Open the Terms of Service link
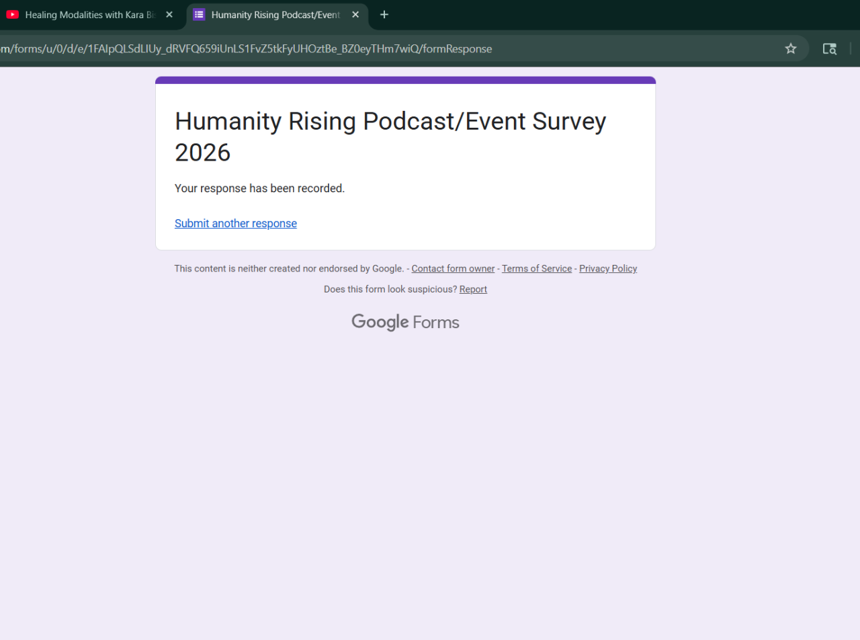 (536, 269)
